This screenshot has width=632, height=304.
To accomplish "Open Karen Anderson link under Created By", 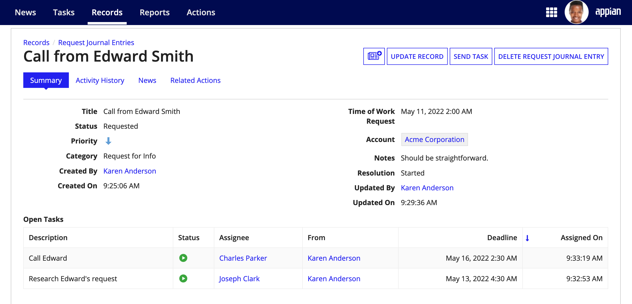I will tap(130, 171).
